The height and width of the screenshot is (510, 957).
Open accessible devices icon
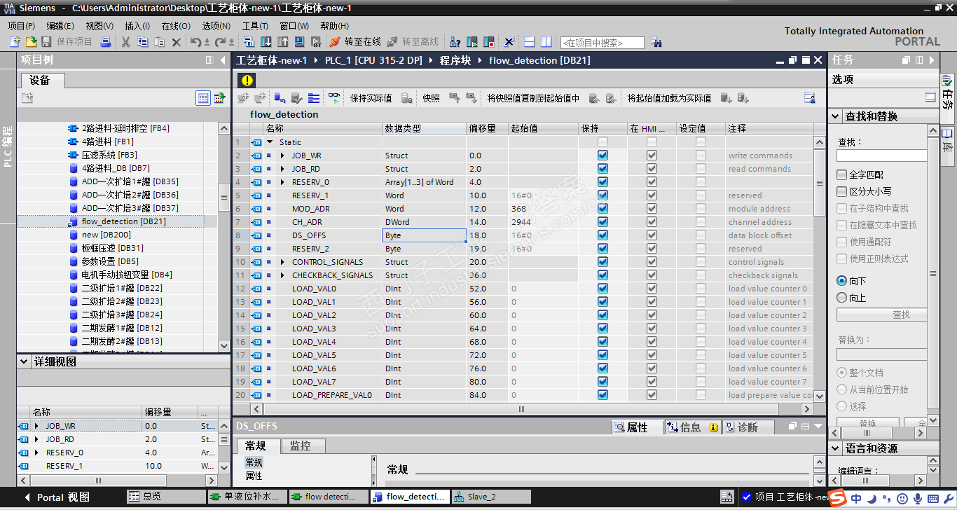tap(455, 42)
